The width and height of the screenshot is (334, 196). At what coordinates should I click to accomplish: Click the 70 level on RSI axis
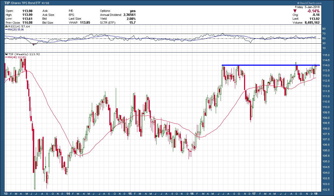(323, 34)
